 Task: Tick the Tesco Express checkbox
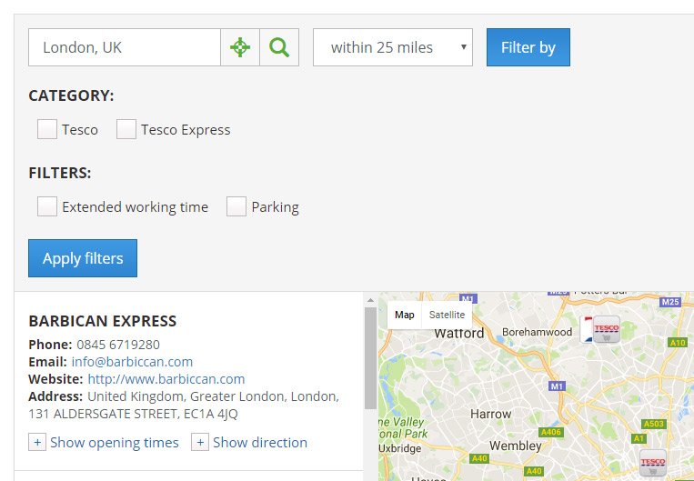coord(126,129)
